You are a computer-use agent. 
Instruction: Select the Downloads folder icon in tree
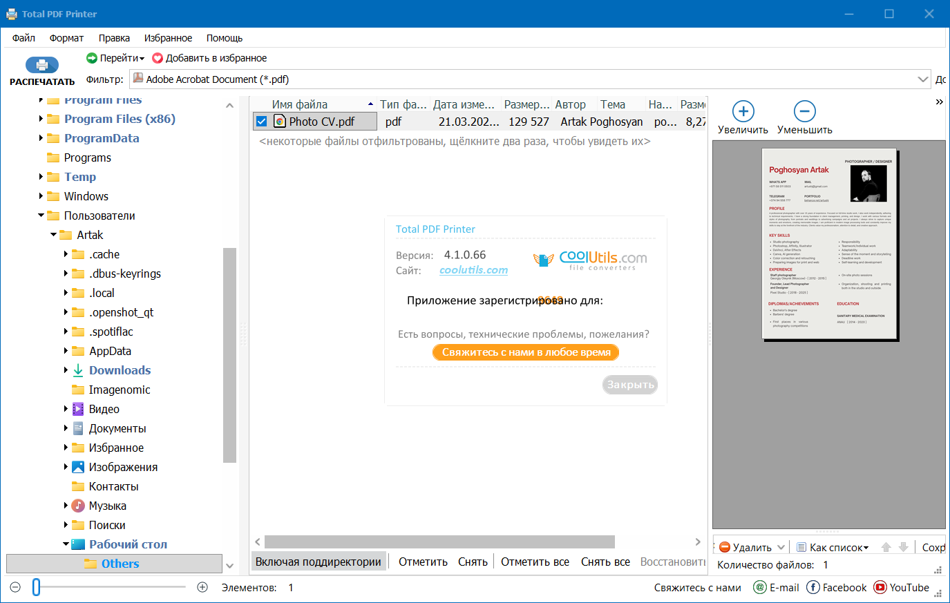[x=78, y=370]
